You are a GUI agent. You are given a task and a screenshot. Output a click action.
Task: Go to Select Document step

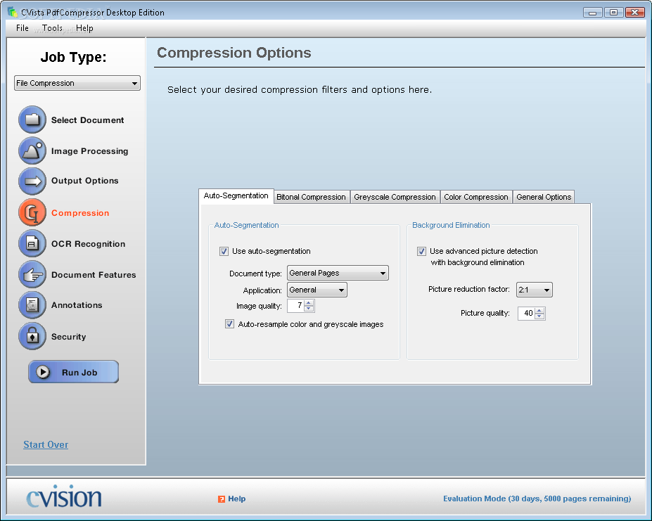(87, 120)
